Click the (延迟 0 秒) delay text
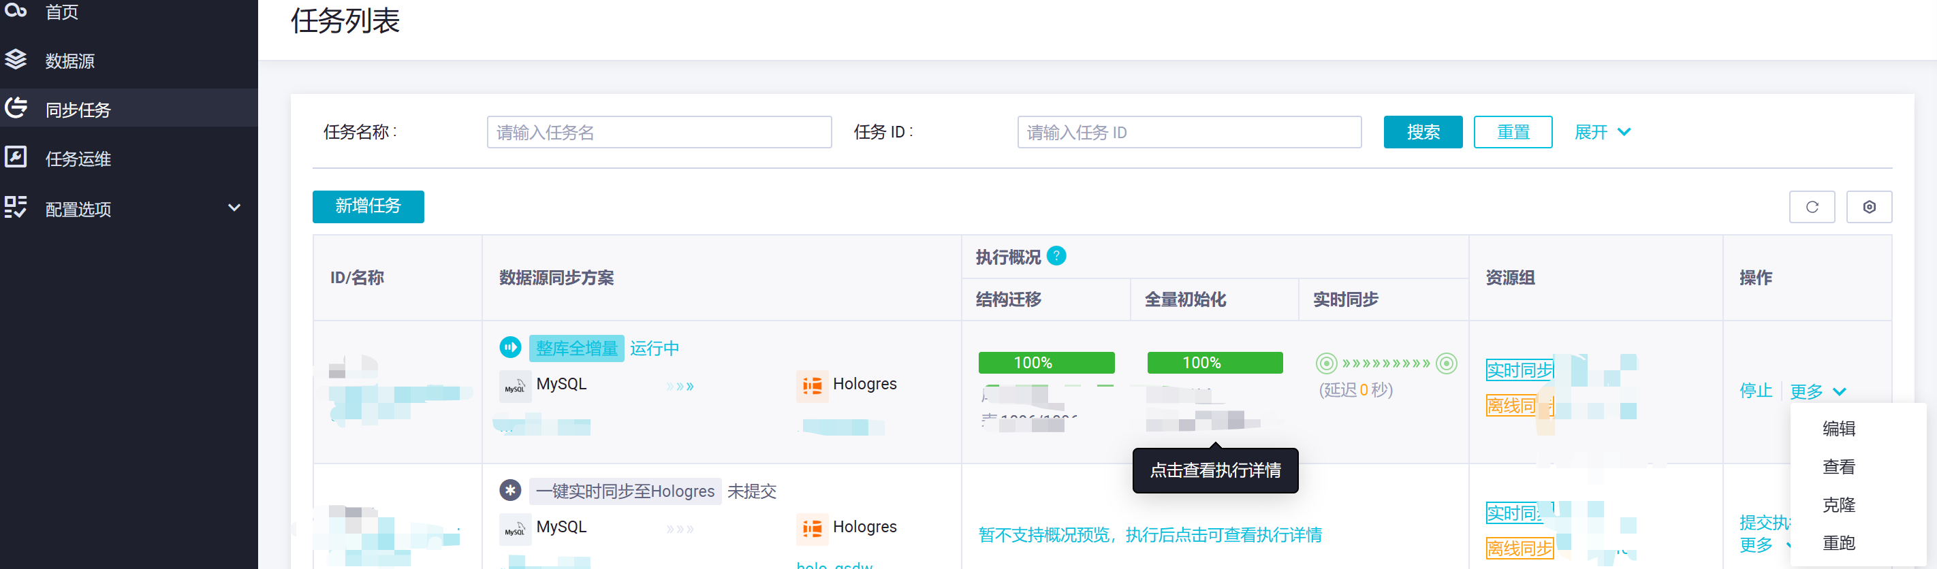Screen dimensions: 1937x569 [x=1356, y=389]
